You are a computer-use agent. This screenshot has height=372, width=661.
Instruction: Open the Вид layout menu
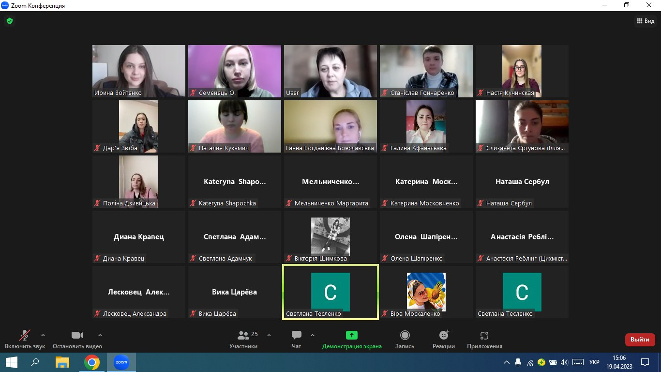point(645,21)
